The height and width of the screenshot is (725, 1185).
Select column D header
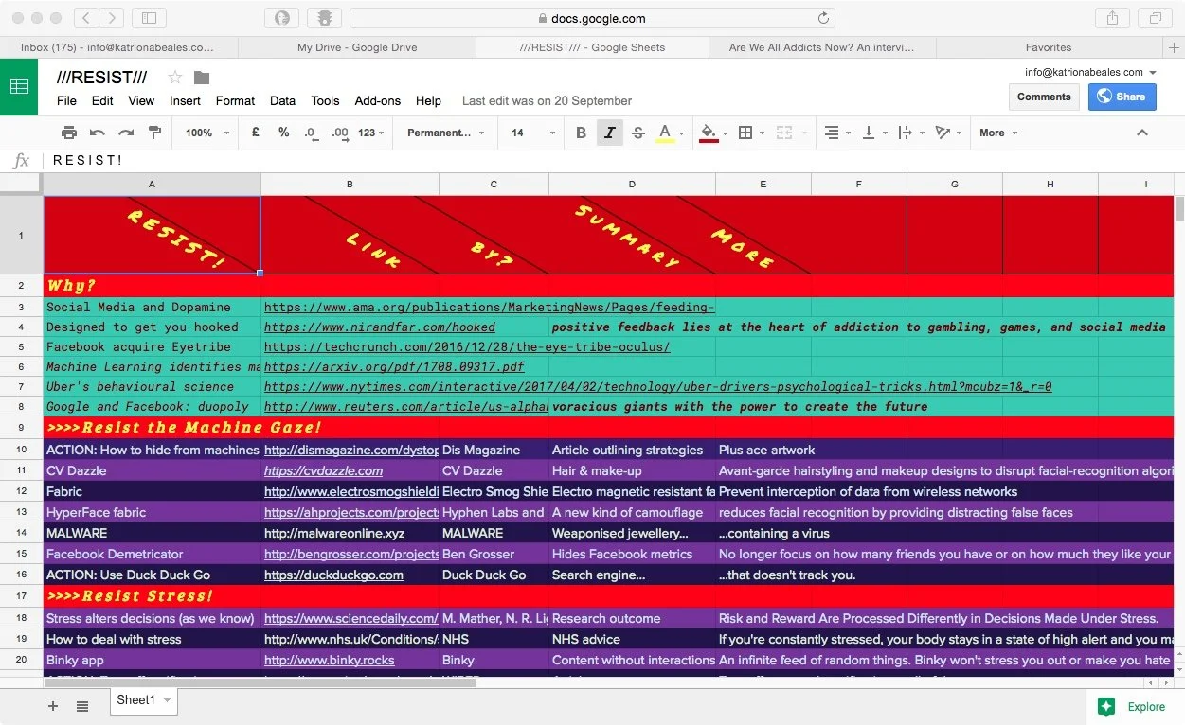point(633,184)
